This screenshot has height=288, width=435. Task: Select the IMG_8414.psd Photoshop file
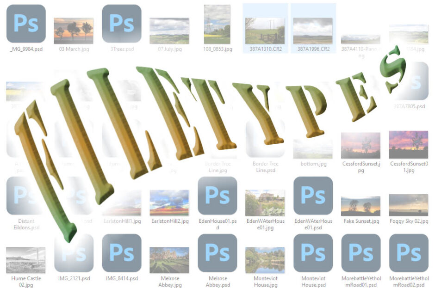[122, 253]
